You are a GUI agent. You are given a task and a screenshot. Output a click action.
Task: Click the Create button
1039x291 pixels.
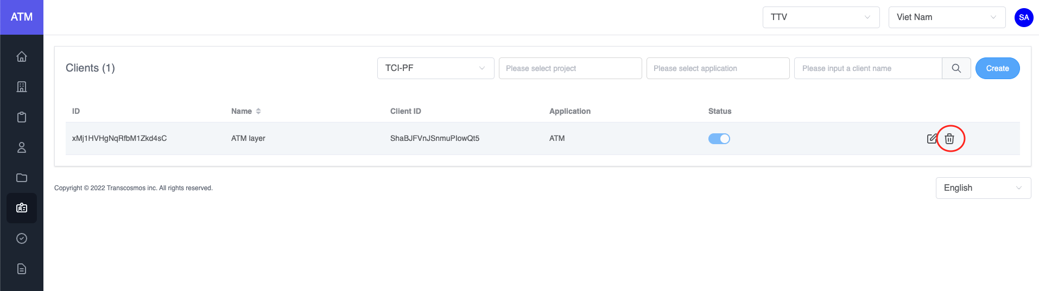pyautogui.click(x=997, y=68)
